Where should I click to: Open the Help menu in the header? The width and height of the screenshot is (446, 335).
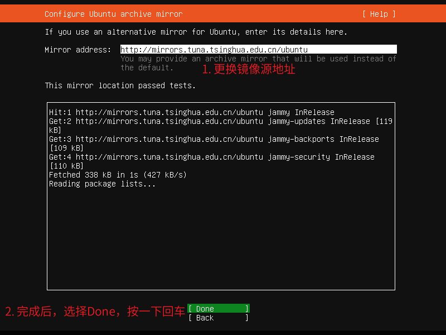(379, 14)
